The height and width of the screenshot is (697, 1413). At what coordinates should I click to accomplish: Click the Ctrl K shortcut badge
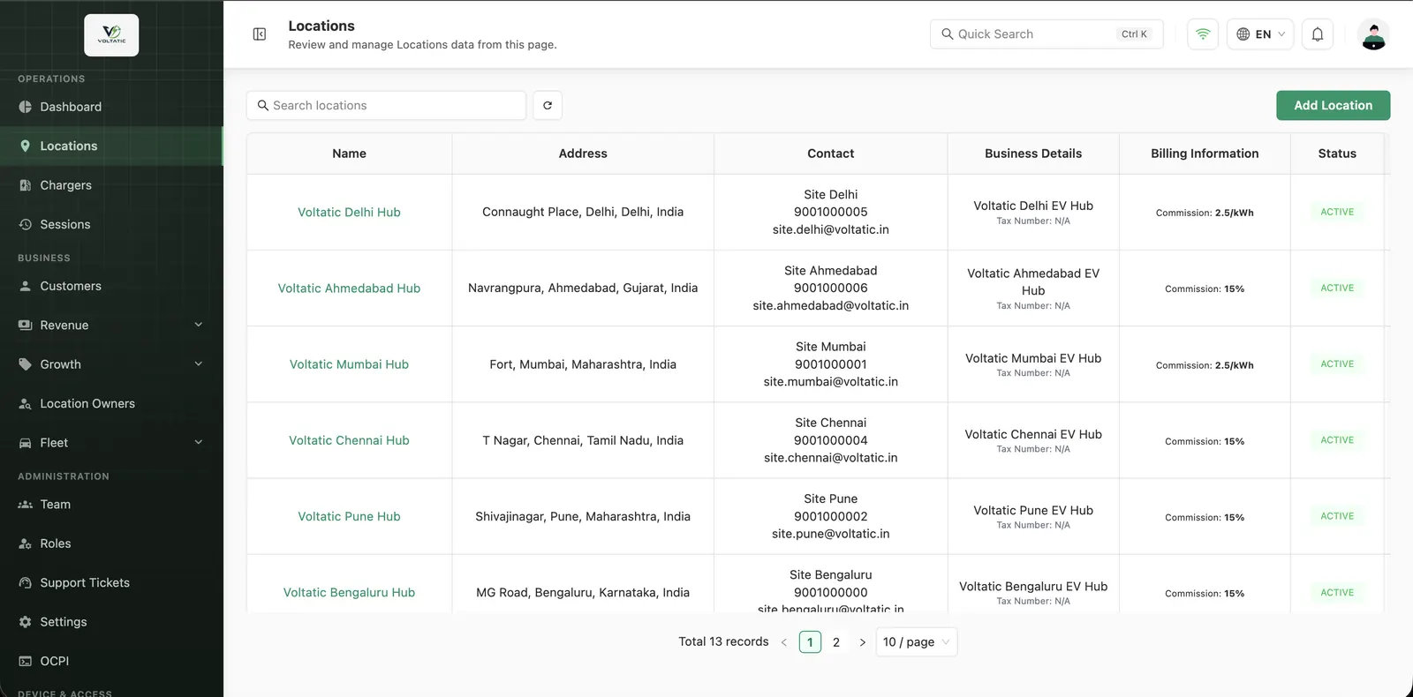coord(1134,34)
